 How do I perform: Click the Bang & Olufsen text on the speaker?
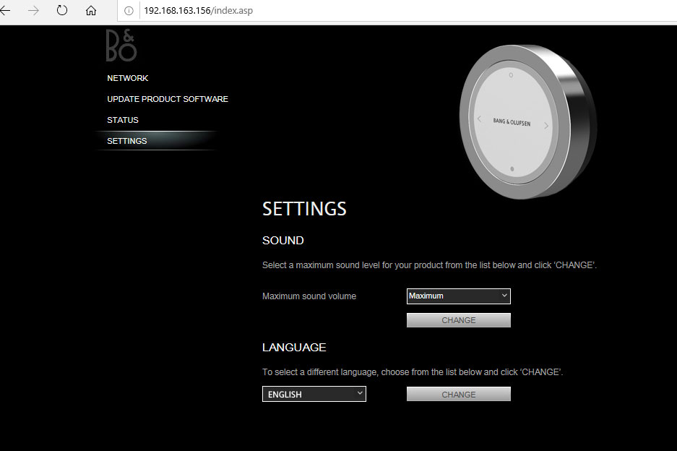[512, 123]
